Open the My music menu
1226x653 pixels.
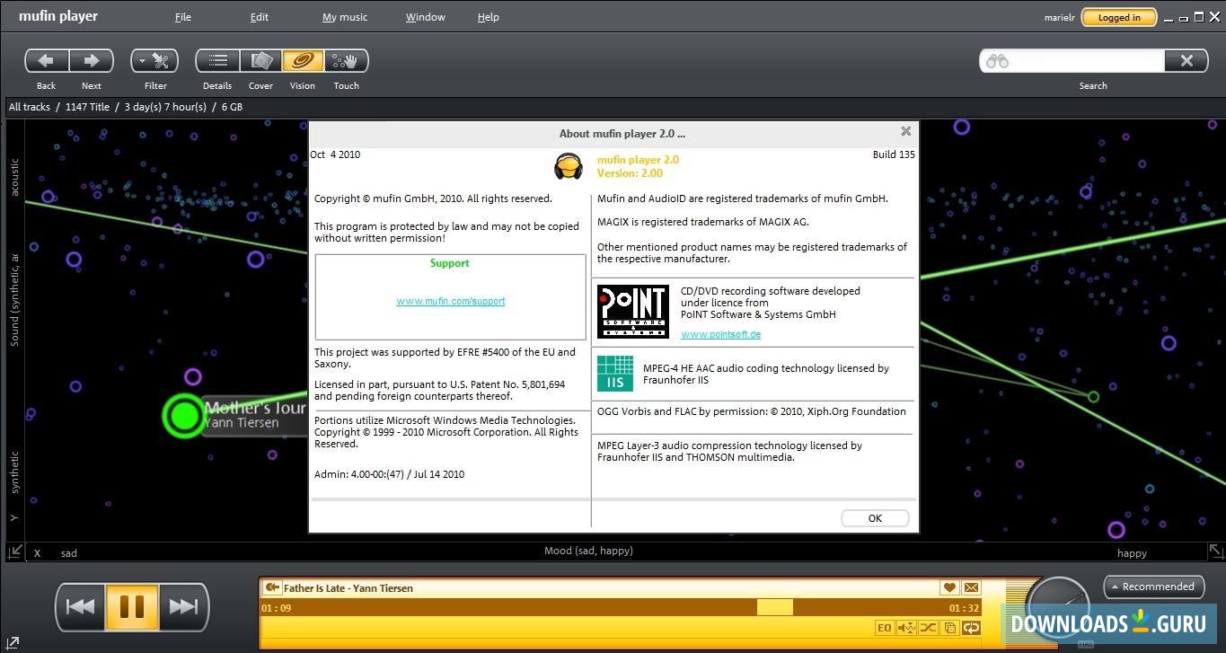[x=345, y=17]
